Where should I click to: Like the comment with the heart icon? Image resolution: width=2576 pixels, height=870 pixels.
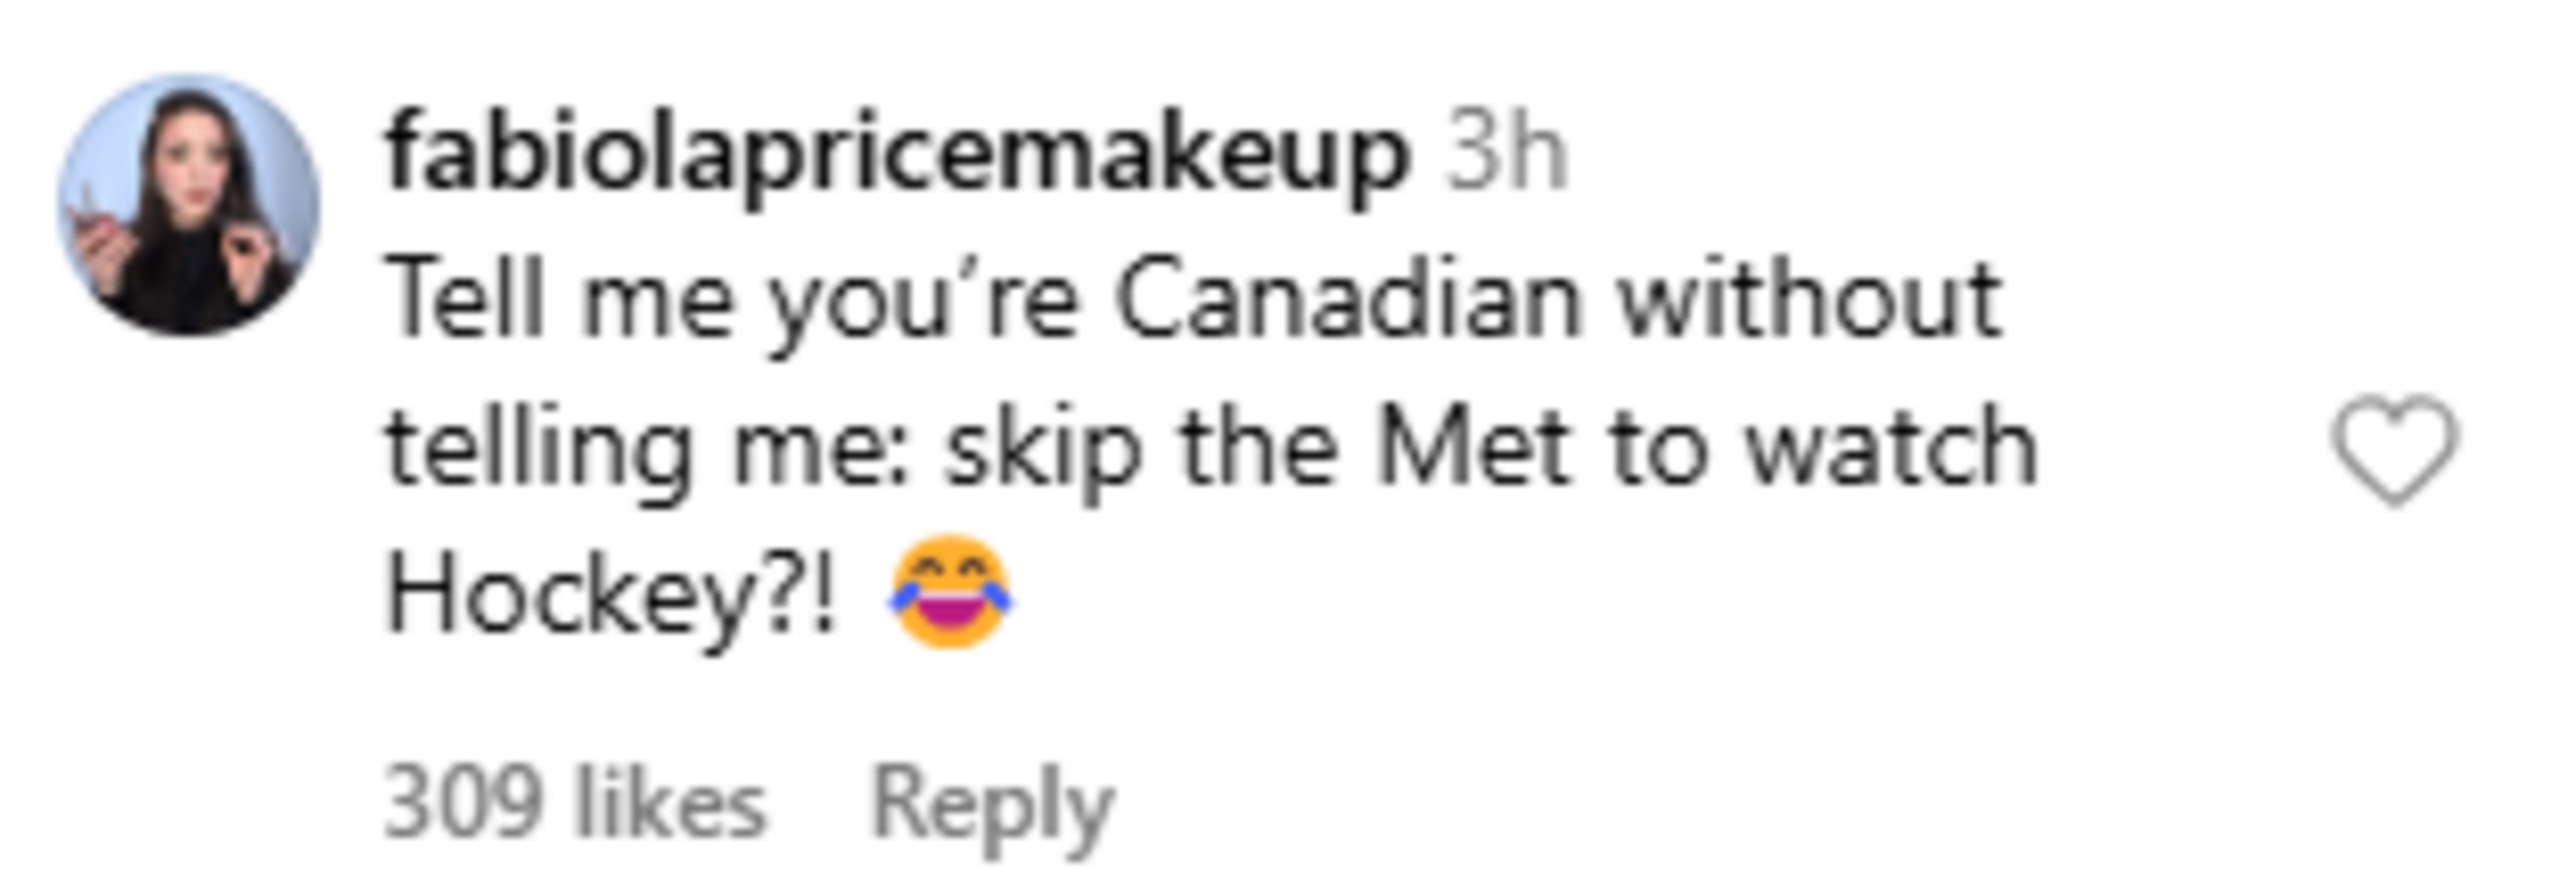pyautogui.click(x=2394, y=450)
